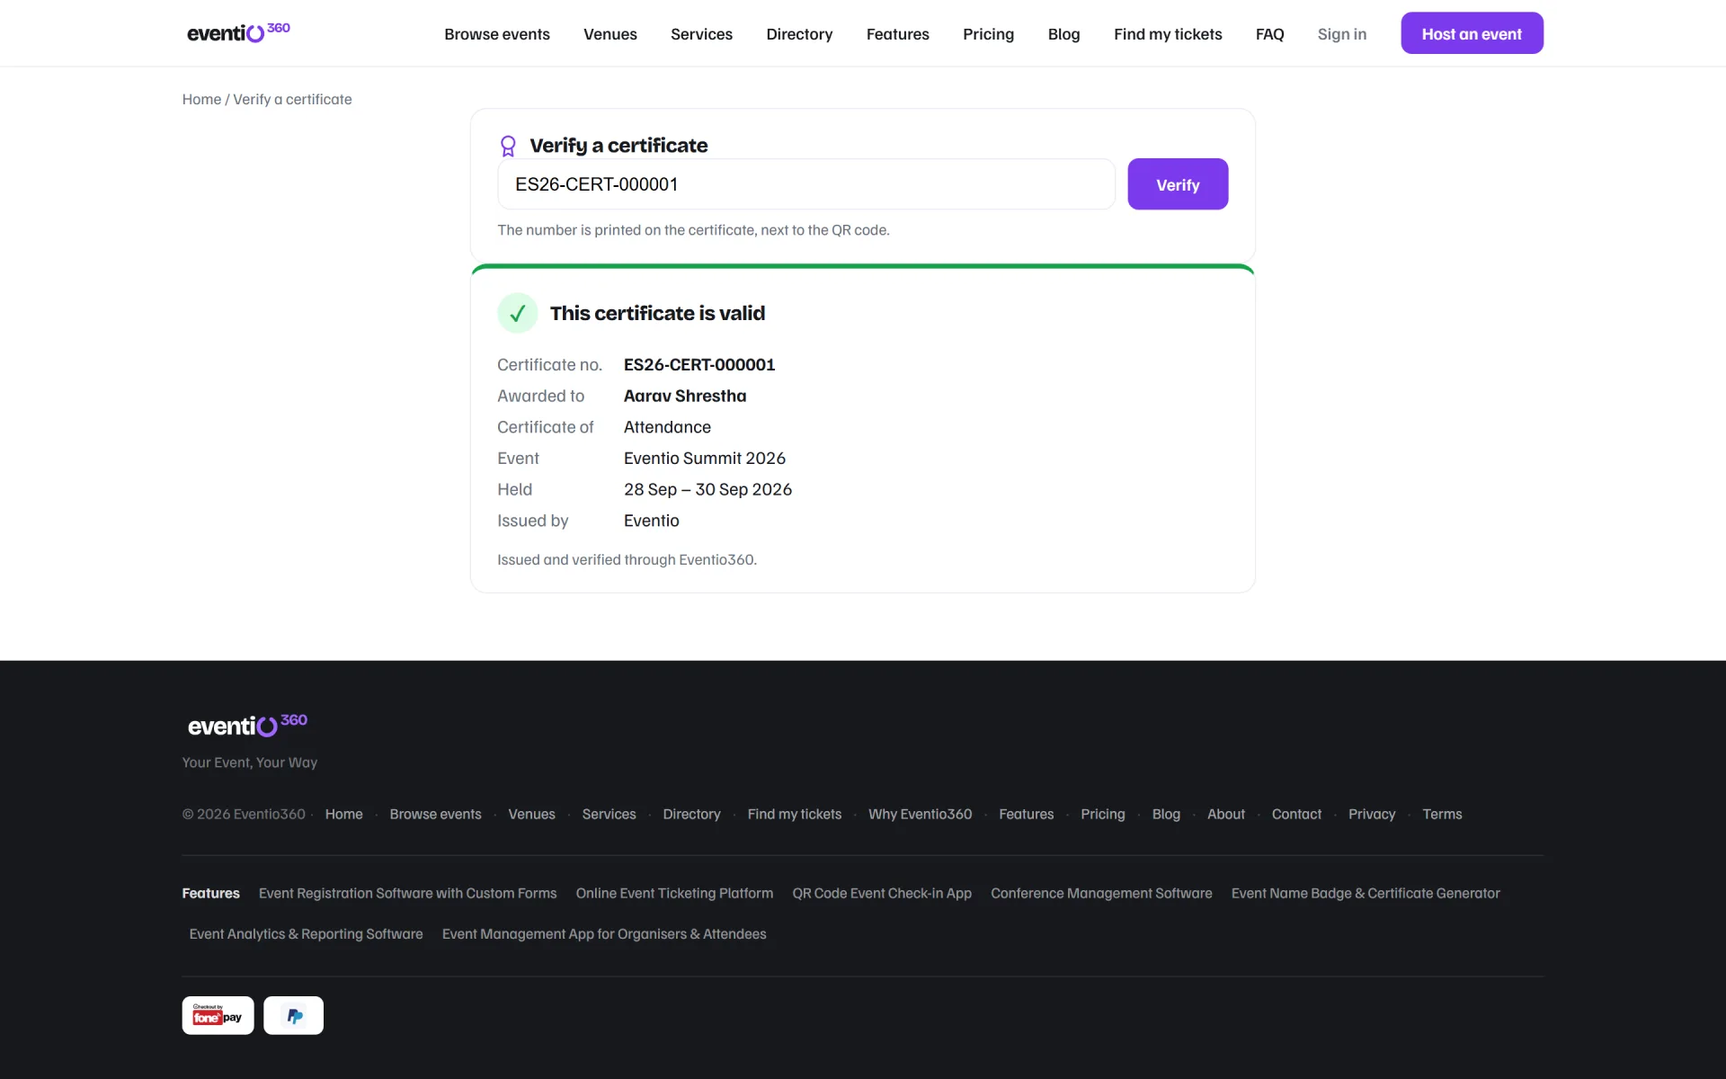
Task: Click the Eventio360 logo in footer
Action: click(247, 725)
